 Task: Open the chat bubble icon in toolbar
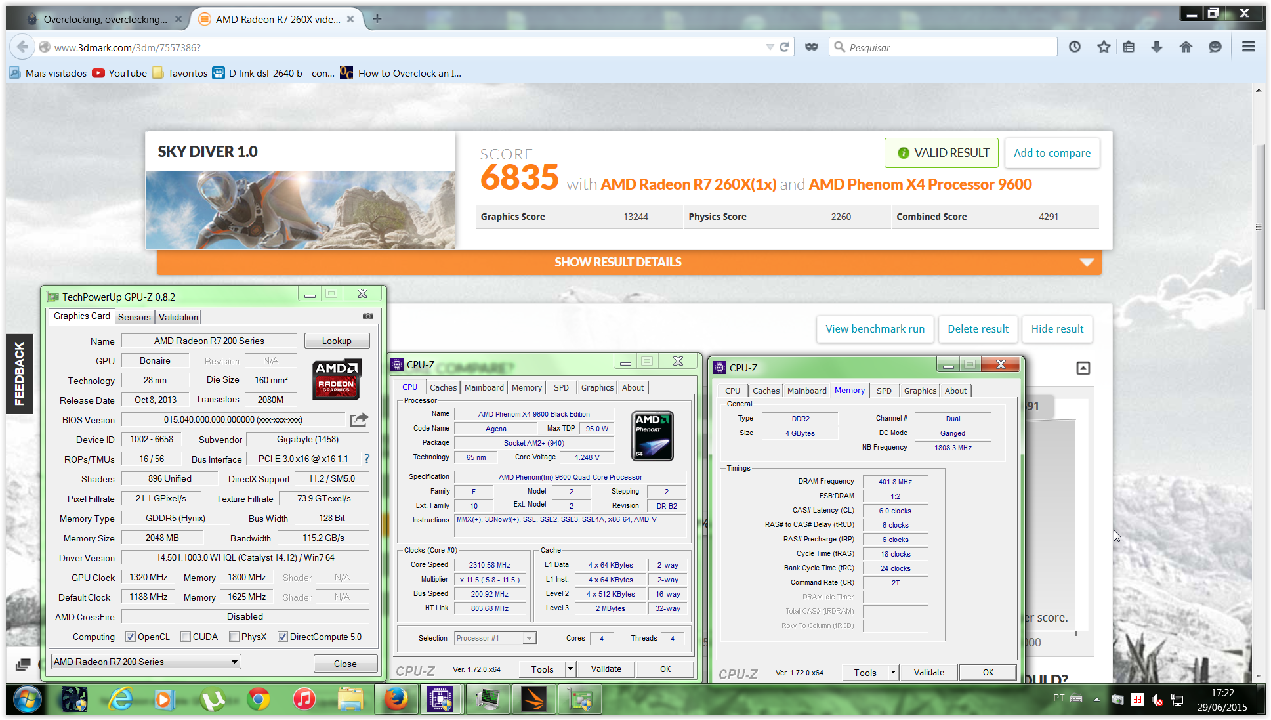(1215, 47)
